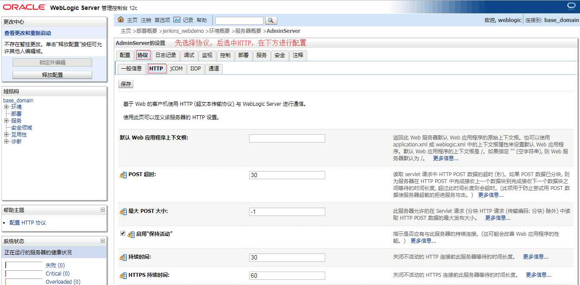Click the Oracle logo at top left
This screenshot has width=580, height=285.
coord(24,7)
